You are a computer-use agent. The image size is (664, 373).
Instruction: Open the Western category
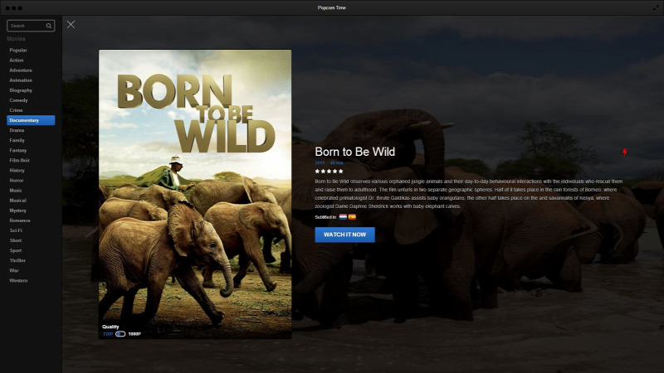18,280
